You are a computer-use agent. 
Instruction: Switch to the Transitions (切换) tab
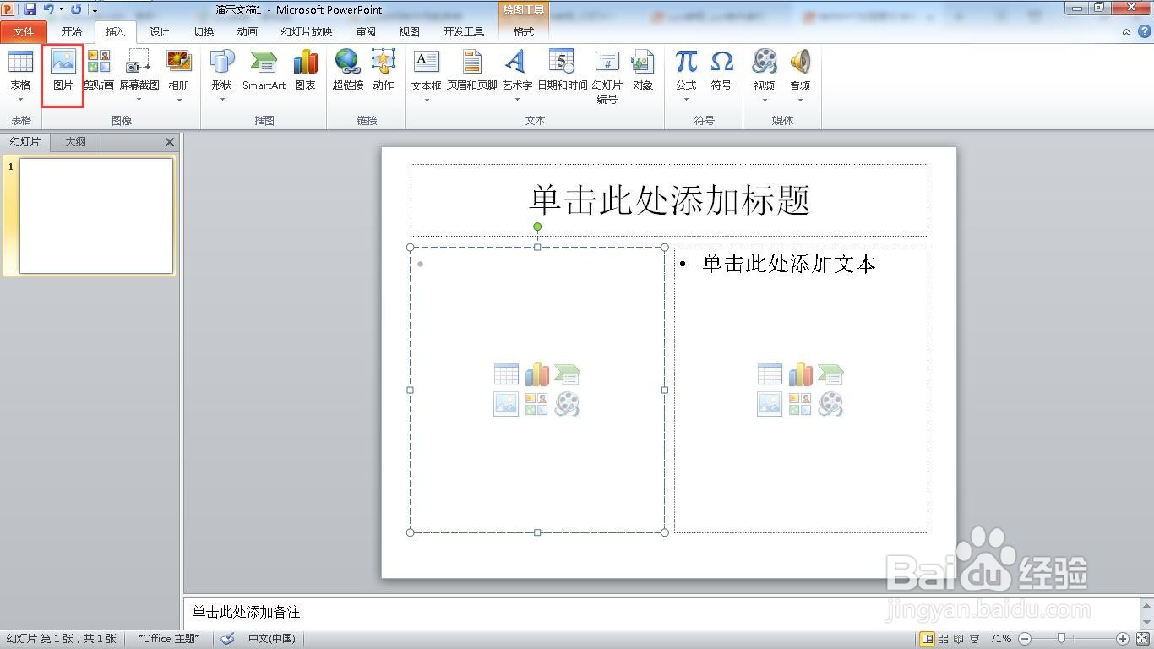pyautogui.click(x=204, y=32)
